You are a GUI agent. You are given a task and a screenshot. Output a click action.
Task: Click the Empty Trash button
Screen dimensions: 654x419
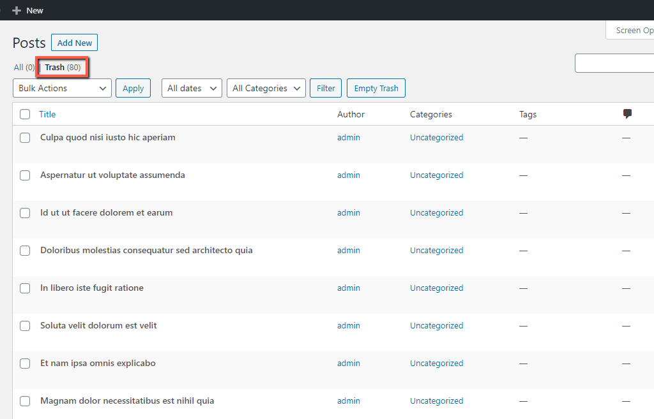pyautogui.click(x=376, y=88)
